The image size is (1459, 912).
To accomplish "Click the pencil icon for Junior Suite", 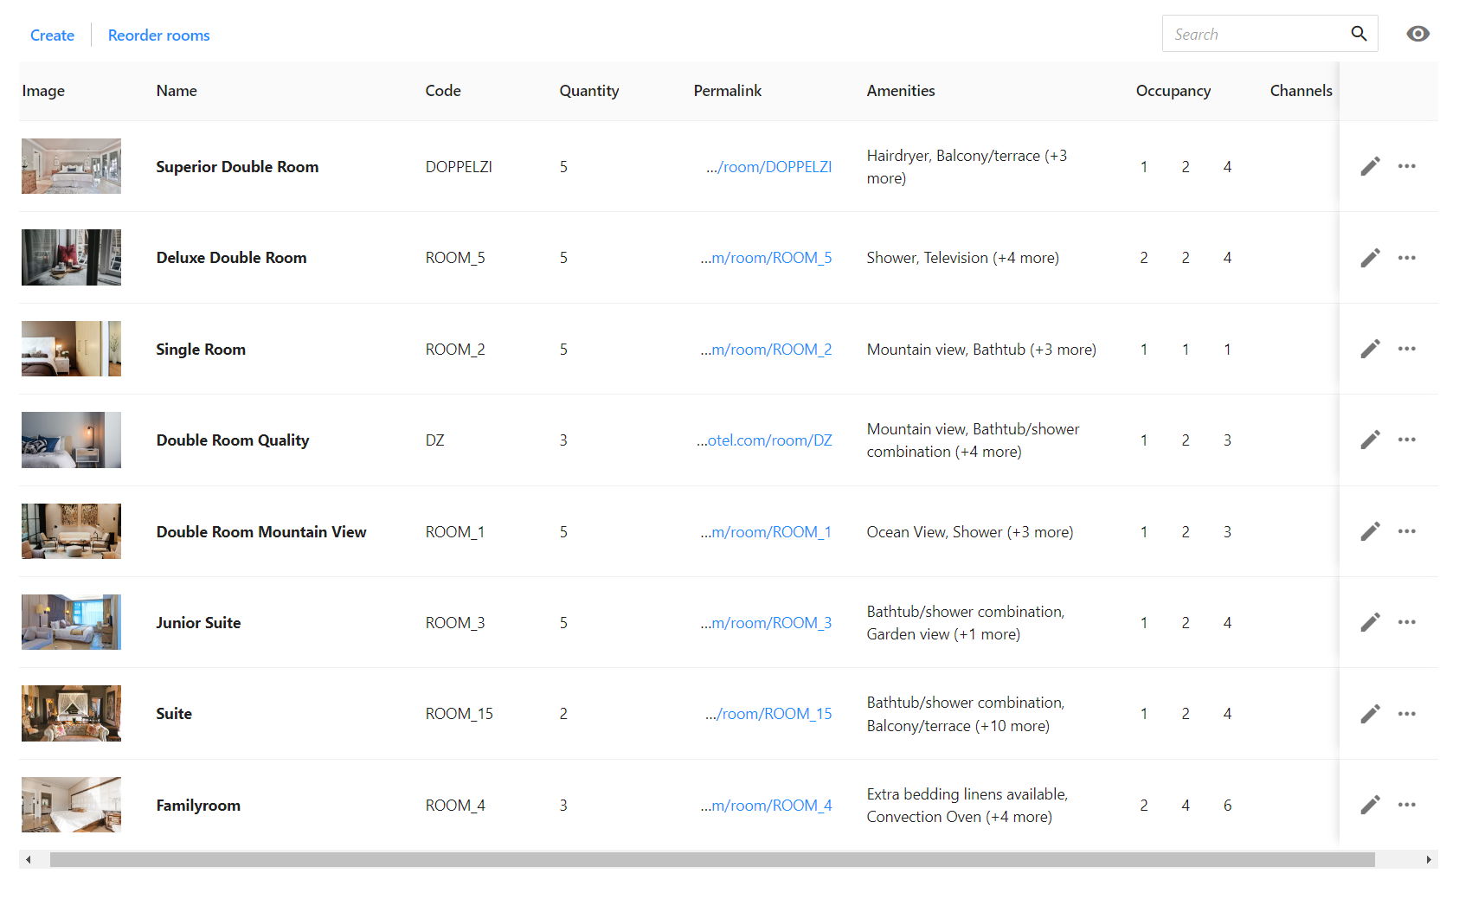I will tap(1370, 622).
